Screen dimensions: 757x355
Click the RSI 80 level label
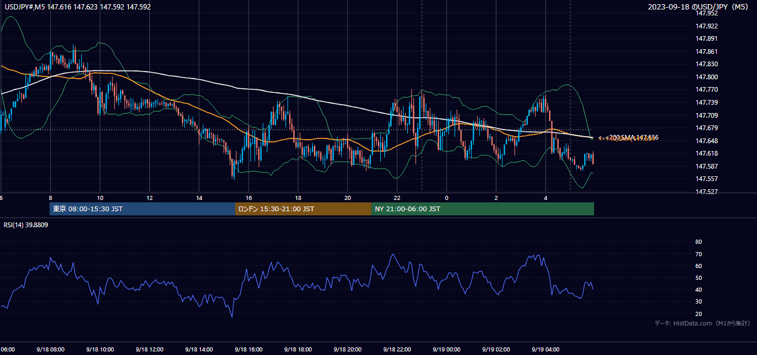point(698,242)
